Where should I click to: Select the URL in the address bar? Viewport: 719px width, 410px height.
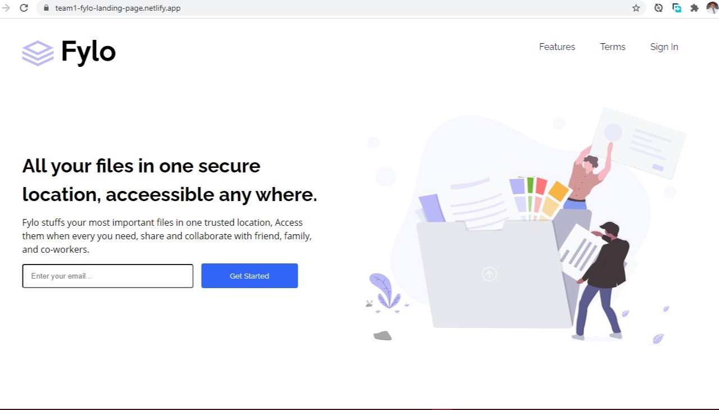point(118,8)
